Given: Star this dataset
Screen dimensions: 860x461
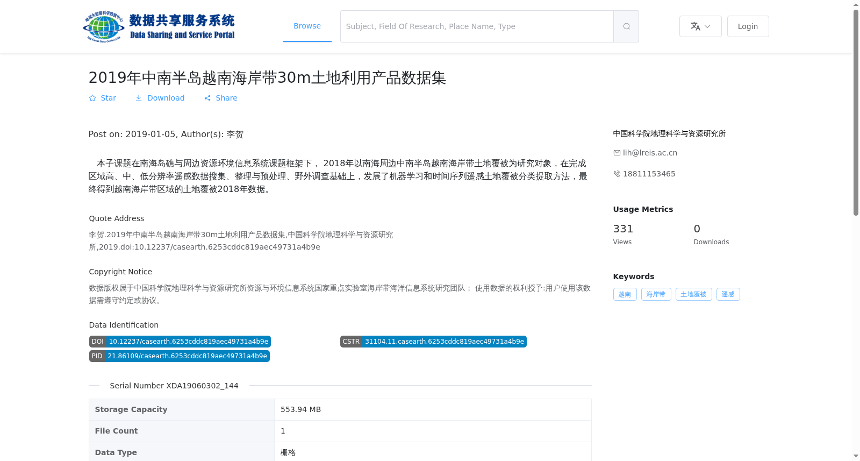Looking at the screenshot, I should (x=102, y=98).
